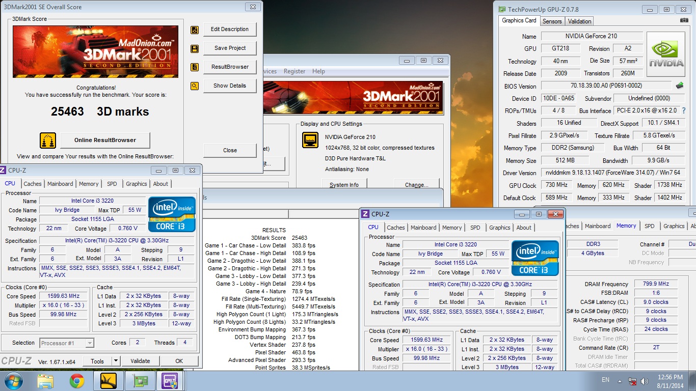Switch to CPU-Z taskbar icon
The height and width of the screenshot is (391, 696).
[169, 381]
